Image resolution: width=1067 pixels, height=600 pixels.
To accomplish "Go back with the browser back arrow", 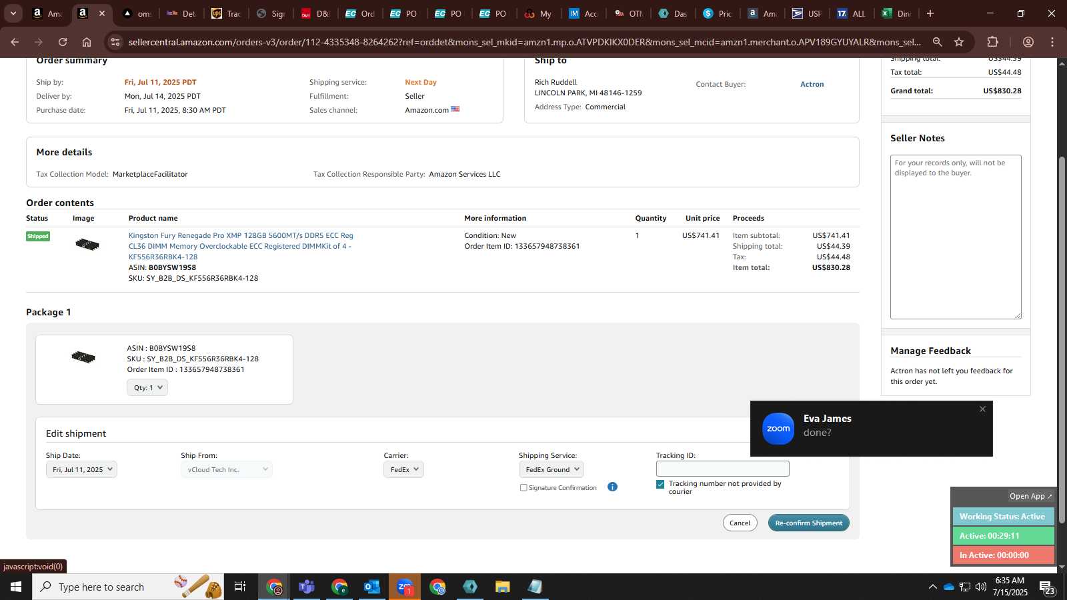I will point(15,42).
